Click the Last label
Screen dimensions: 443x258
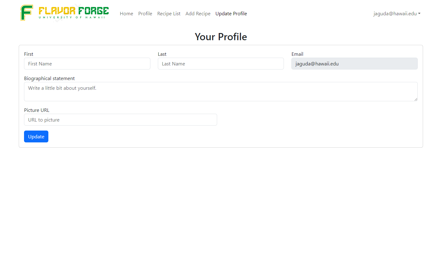coord(162,54)
